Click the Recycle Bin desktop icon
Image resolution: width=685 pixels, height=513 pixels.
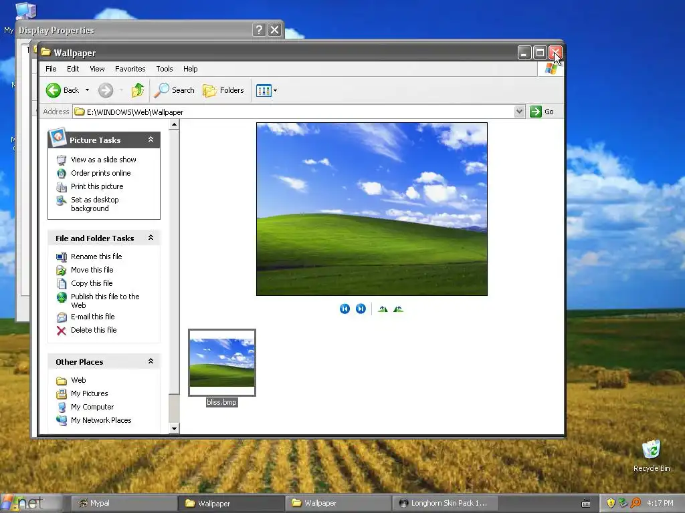pos(652,456)
